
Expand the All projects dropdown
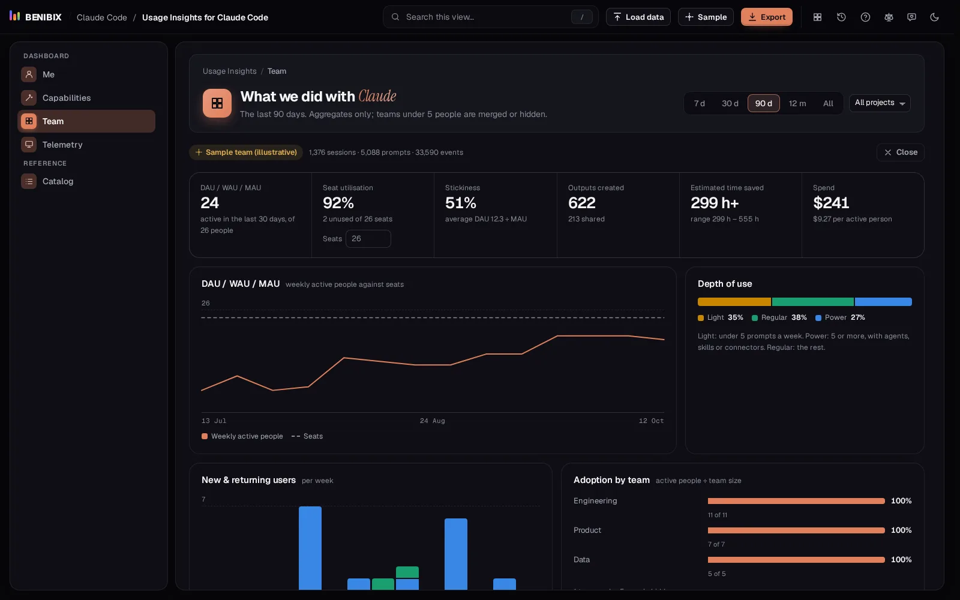pos(880,103)
